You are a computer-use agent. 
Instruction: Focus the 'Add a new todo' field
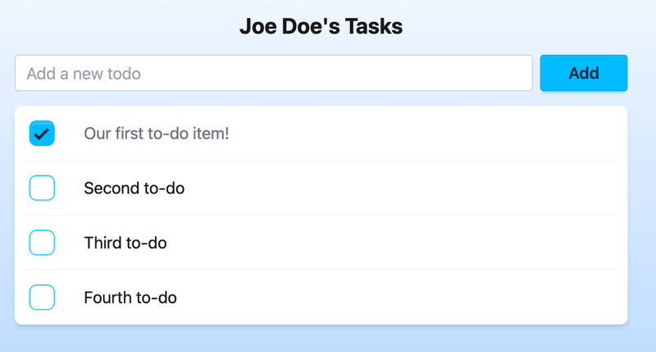[x=273, y=73]
